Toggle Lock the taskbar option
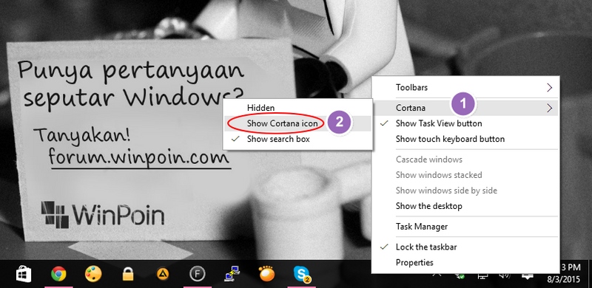 [x=465, y=247]
